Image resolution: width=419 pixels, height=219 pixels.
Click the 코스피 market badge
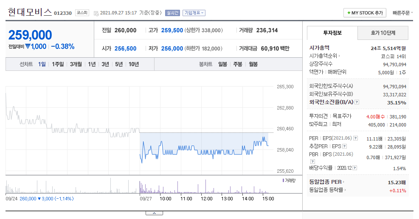tap(82, 13)
